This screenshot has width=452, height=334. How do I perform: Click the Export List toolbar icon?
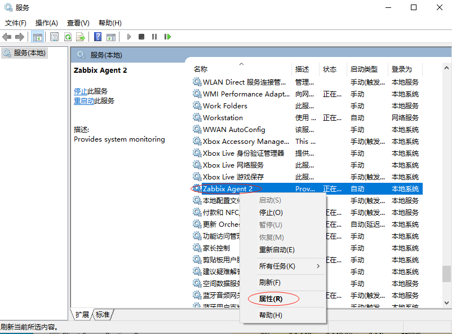(81, 37)
